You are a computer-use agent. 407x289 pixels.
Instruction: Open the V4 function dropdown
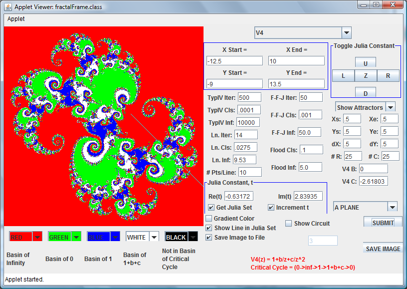coord(347,33)
